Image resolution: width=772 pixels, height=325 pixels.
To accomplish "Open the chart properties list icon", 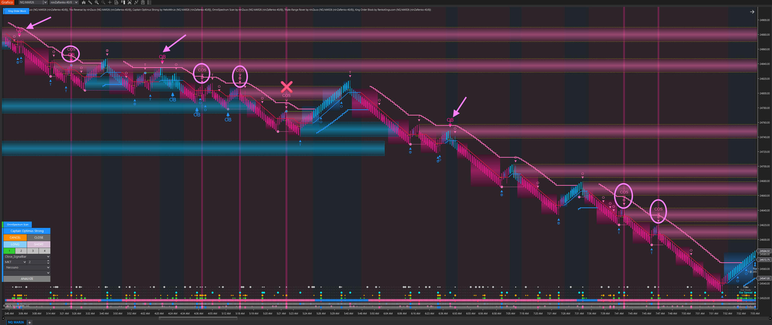I will click(149, 3).
